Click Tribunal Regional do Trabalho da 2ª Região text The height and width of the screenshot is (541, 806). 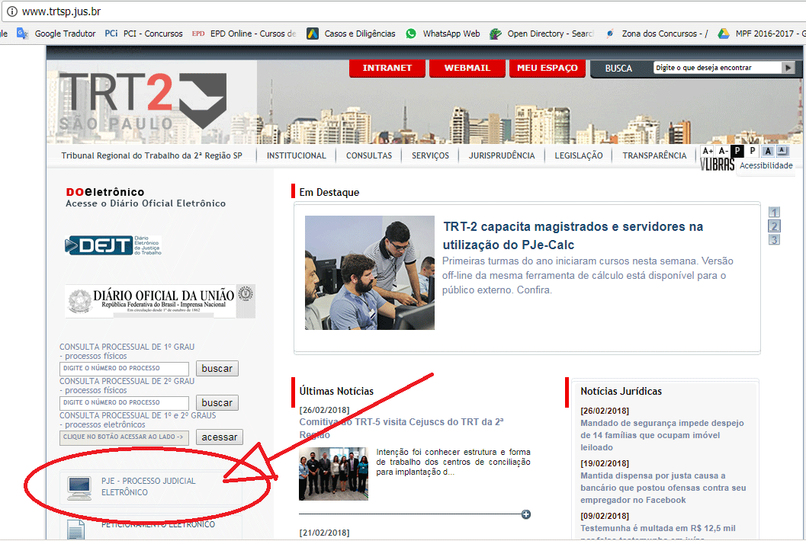152,155
